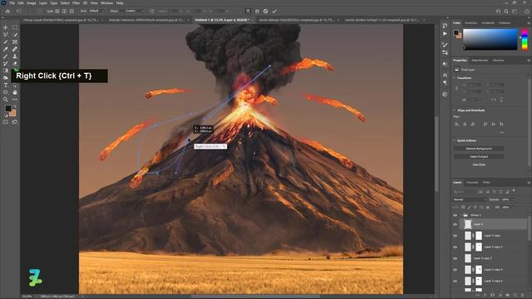
Task: Click the Select Subject button
Action: [x=479, y=157]
